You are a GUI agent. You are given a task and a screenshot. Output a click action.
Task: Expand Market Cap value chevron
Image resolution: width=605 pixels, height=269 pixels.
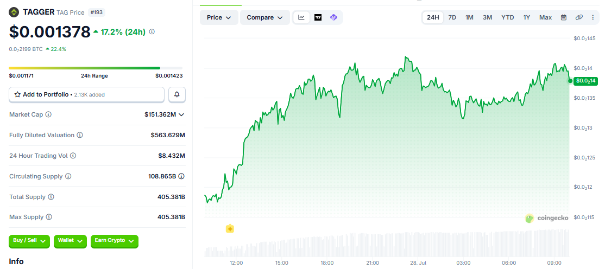click(182, 114)
